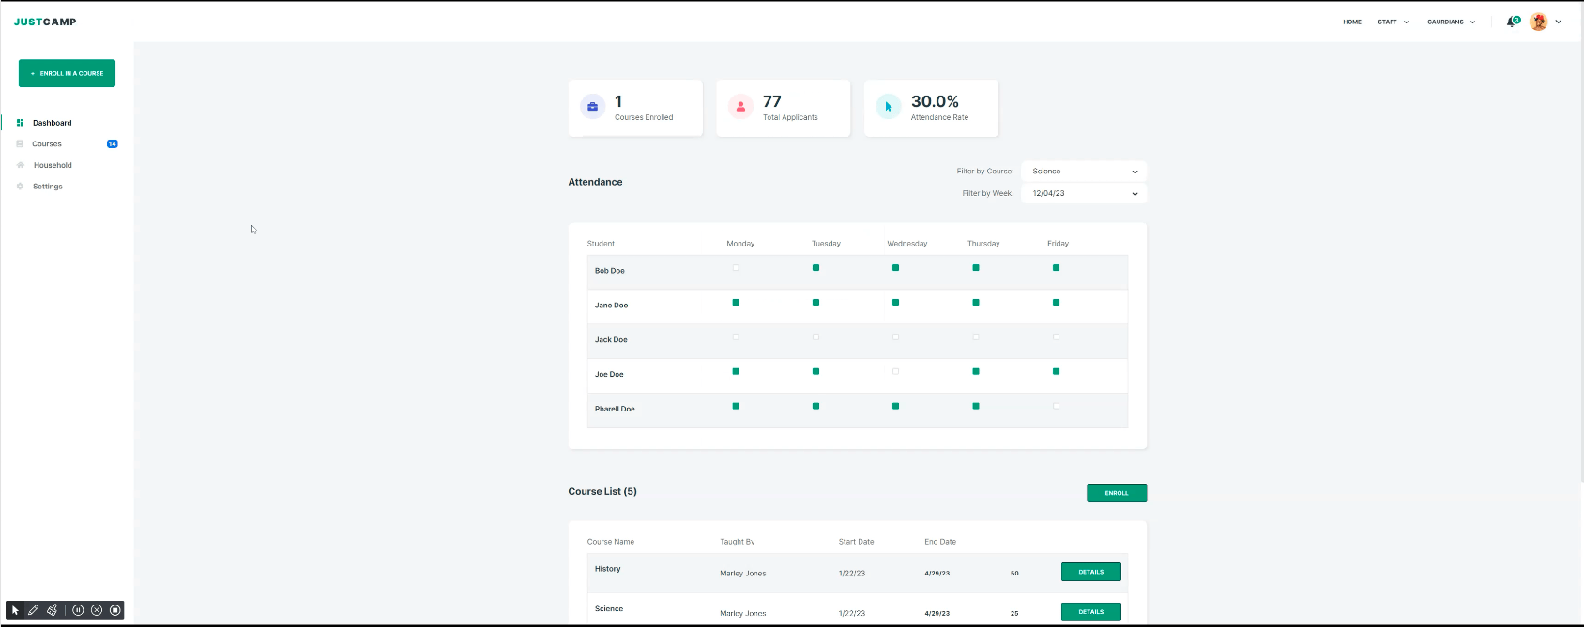Viewport: 1584px width, 627px height.
Task: Open the notifications bell
Action: [1511, 22]
